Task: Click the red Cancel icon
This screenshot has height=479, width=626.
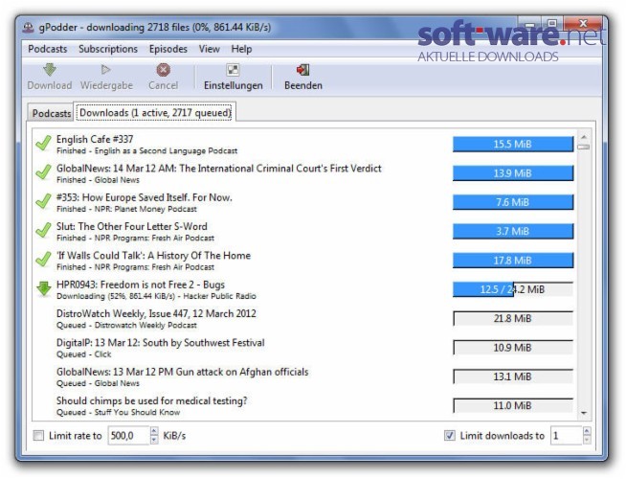Action: click(163, 70)
